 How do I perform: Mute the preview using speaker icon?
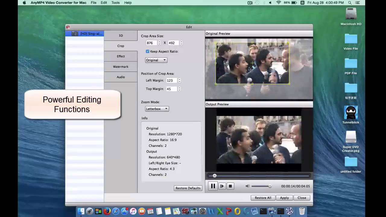click(248, 186)
